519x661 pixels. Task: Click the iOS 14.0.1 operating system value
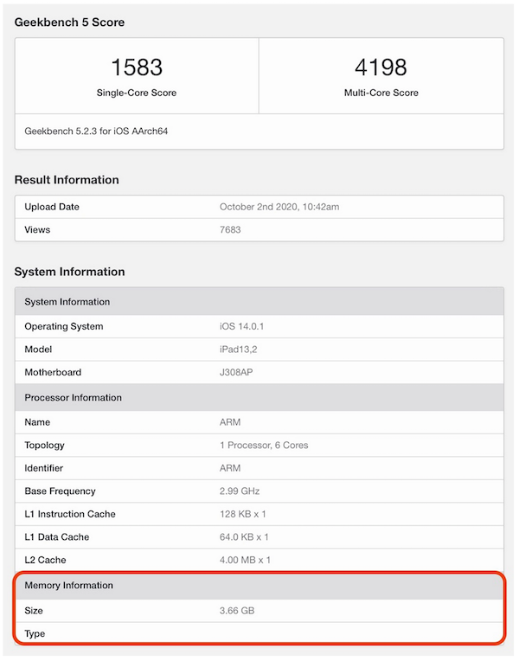tap(245, 327)
